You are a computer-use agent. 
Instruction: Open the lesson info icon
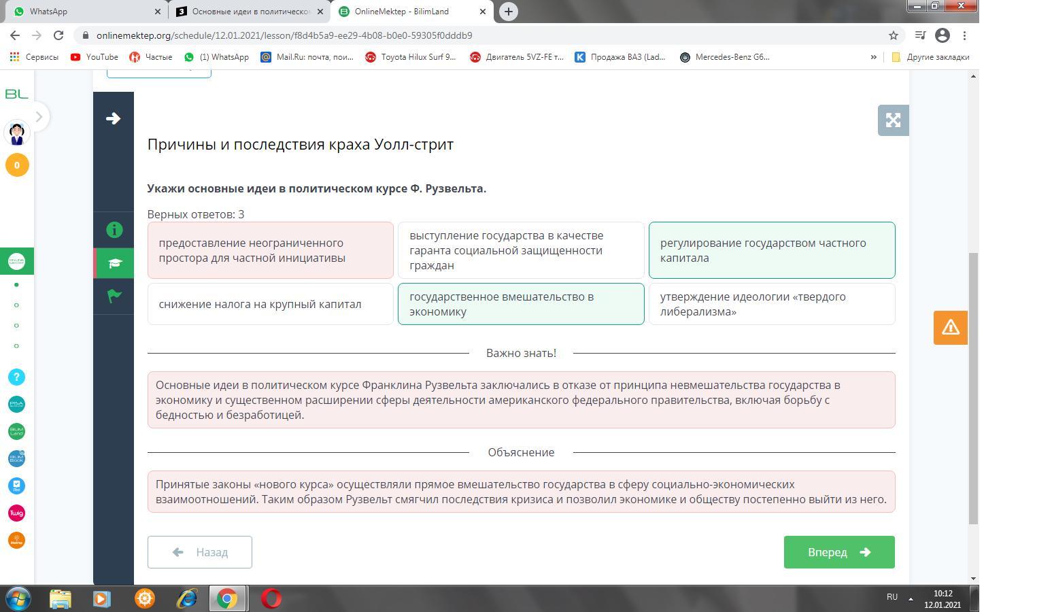coord(114,230)
